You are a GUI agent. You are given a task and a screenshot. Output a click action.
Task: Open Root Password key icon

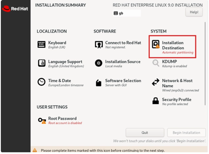click(x=42, y=121)
